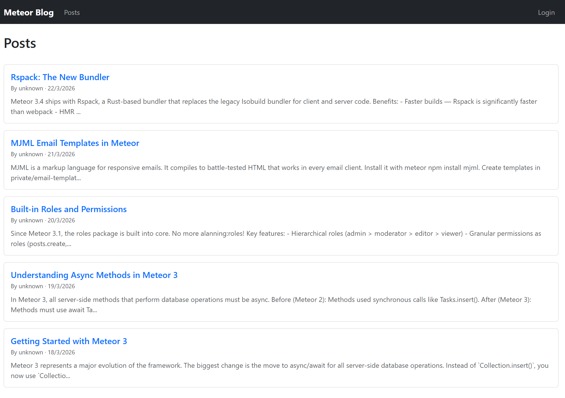Screen dimensions: 565x398
Task: Click the large Posts page heading
Action: coord(20,43)
